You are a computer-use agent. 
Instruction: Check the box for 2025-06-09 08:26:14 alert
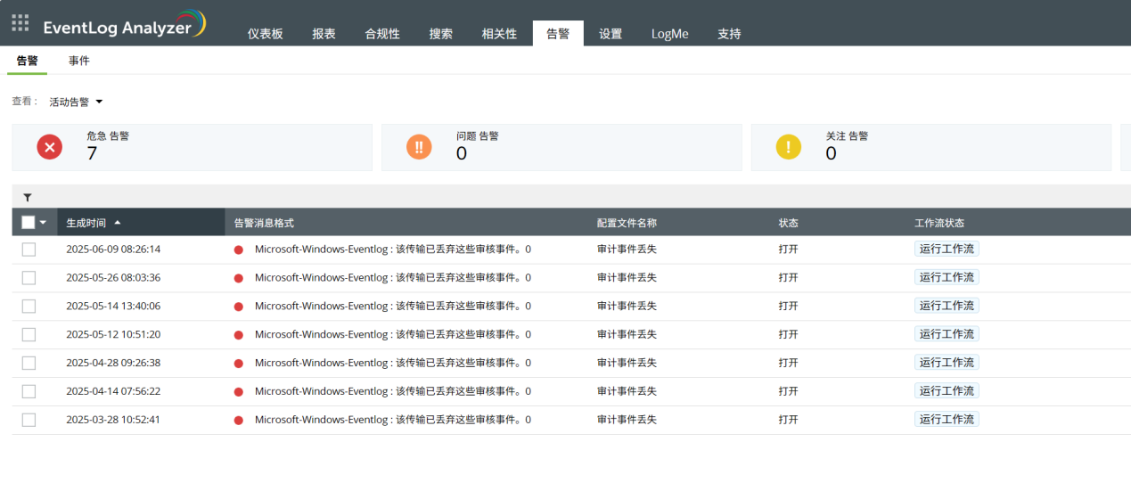[29, 250]
